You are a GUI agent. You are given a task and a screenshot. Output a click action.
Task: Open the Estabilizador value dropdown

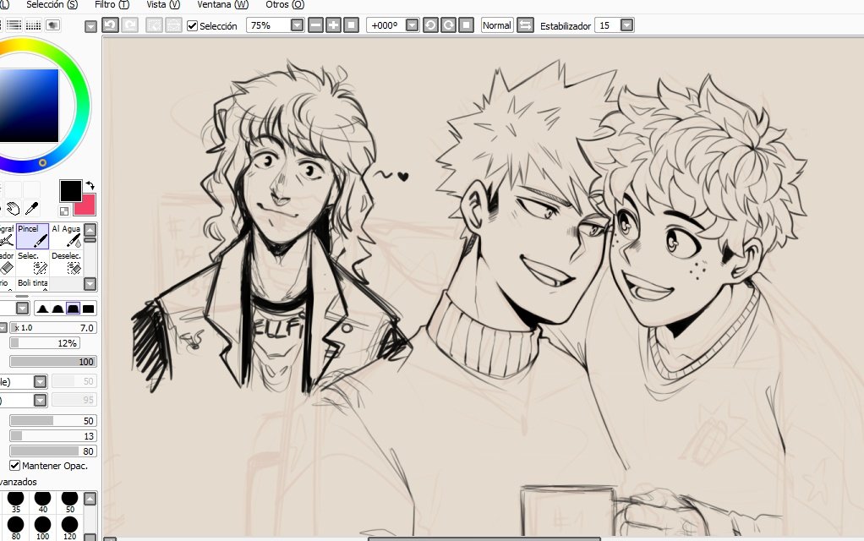626,25
